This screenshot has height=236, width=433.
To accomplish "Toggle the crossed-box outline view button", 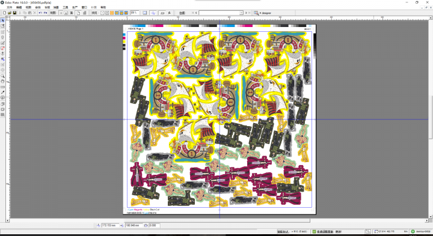I will [x=102, y=13].
